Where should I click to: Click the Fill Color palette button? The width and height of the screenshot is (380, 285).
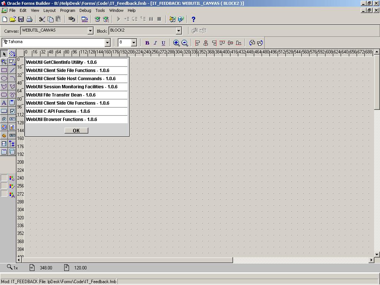[x=12, y=178]
